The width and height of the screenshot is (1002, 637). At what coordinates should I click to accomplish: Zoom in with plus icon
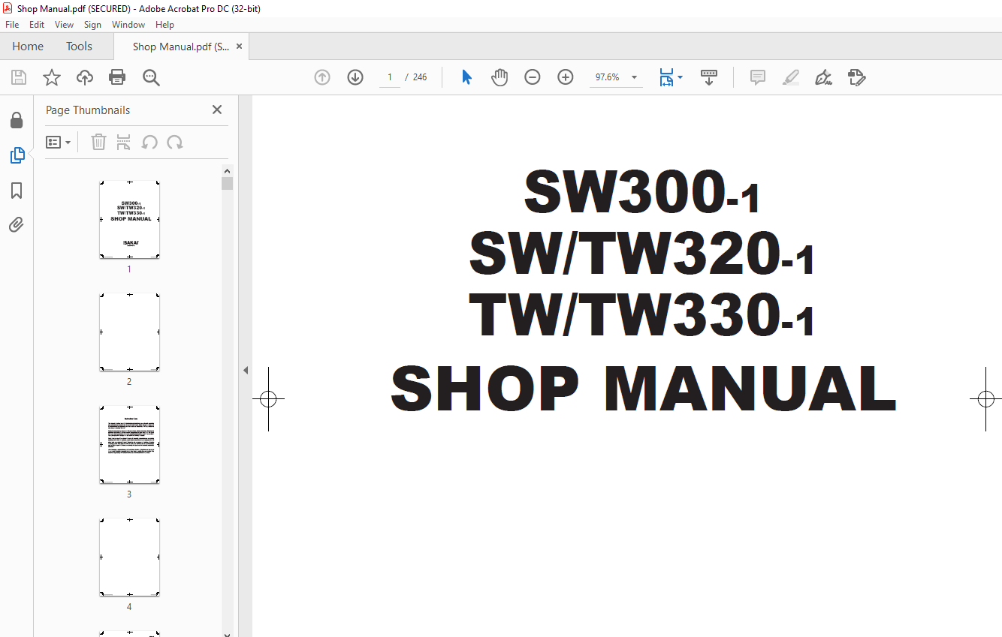pos(566,77)
